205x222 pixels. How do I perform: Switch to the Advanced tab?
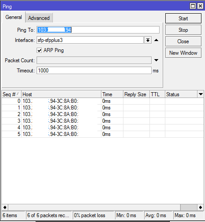pyautogui.click(x=39, y=18)
